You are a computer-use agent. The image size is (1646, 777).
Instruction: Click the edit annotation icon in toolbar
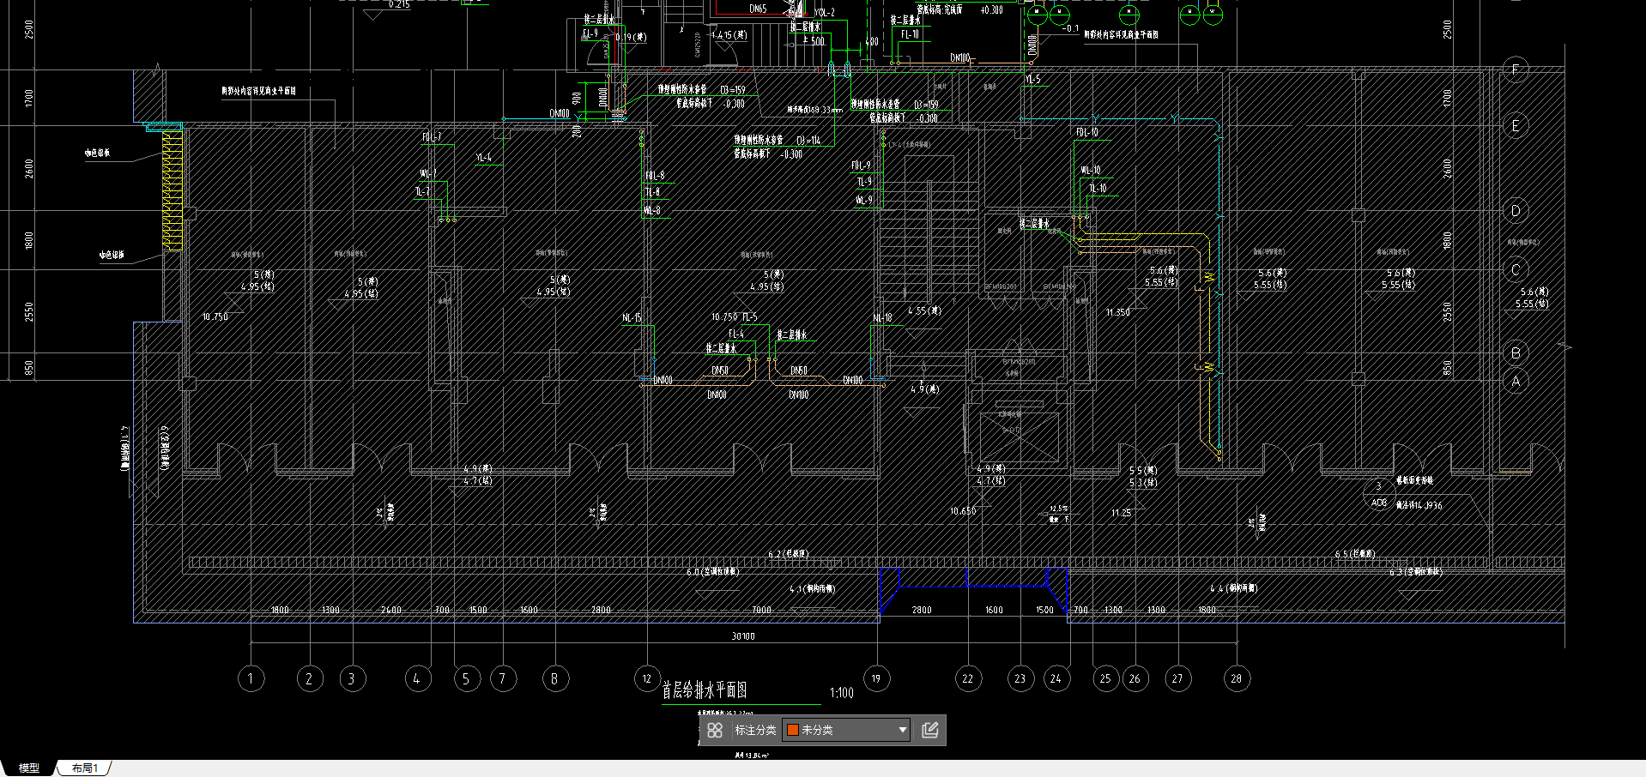[x=929, y=730]
